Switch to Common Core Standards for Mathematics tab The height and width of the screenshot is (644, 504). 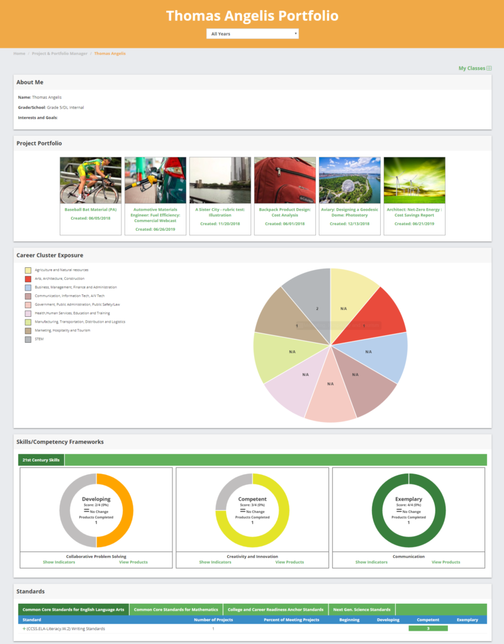point(176,609)
